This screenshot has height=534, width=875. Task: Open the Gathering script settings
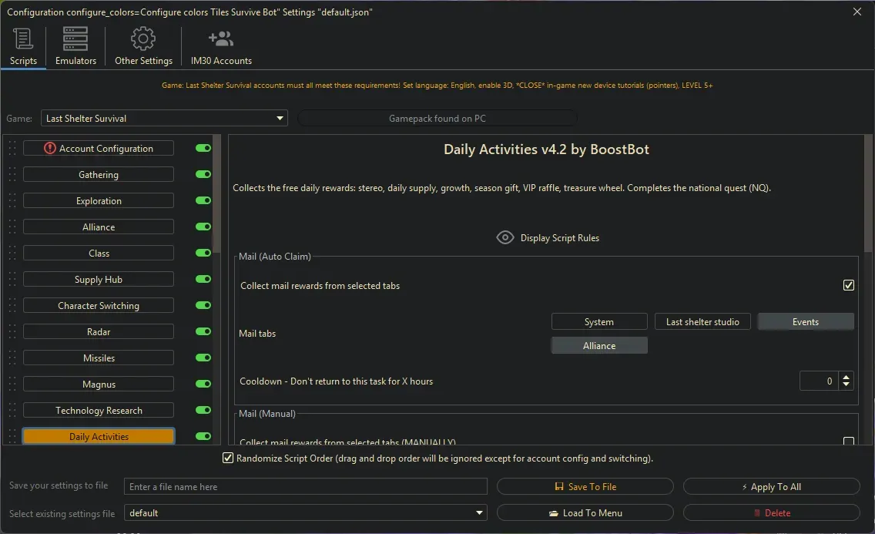[x=99, y=175]
